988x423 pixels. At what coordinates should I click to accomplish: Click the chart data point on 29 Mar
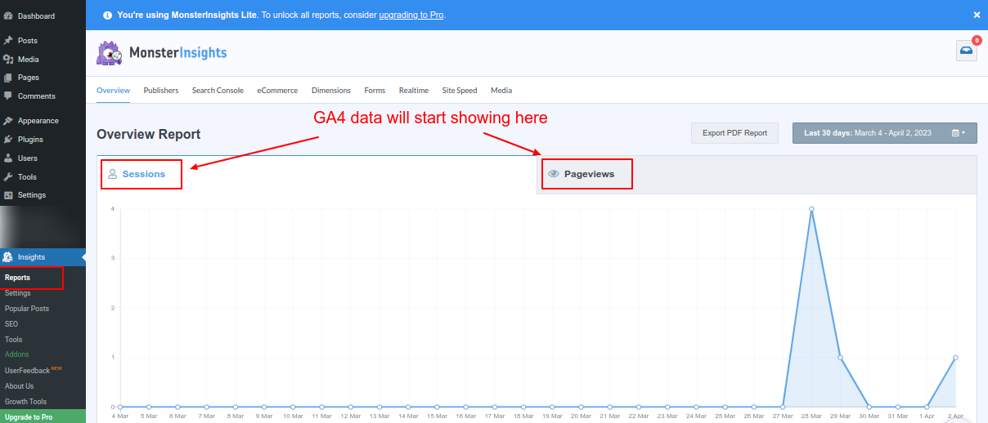tap(840, 358)
